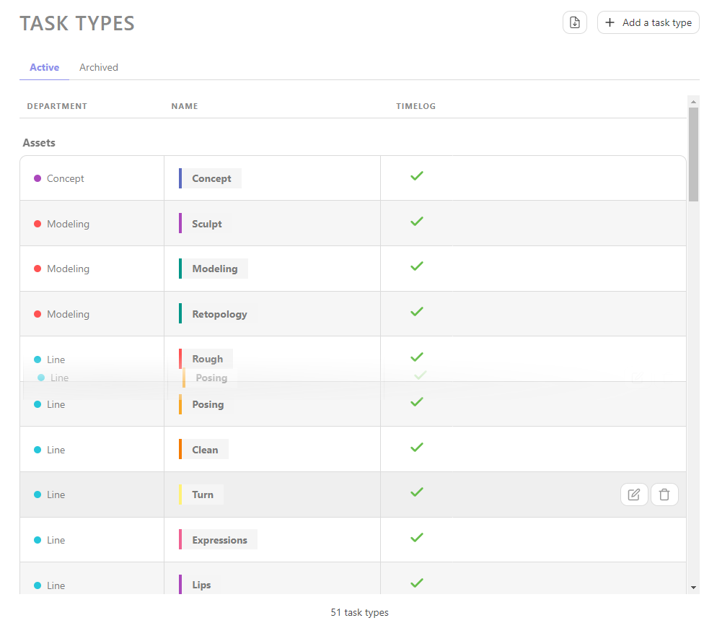This screenshot has height=623, width=717.
Task: Click the Clean task type name
Action: 205,450
